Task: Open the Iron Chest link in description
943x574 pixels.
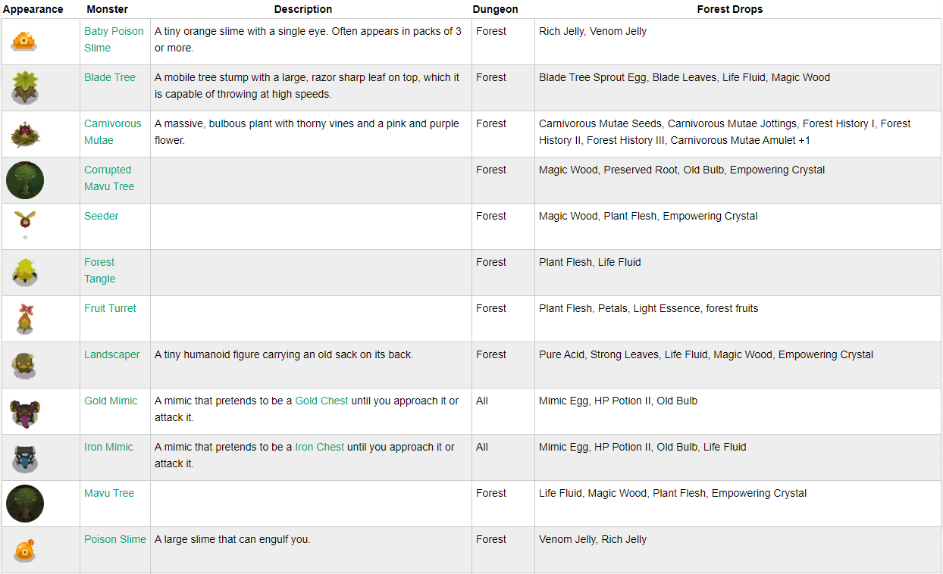Action: (x=319, y=447)
